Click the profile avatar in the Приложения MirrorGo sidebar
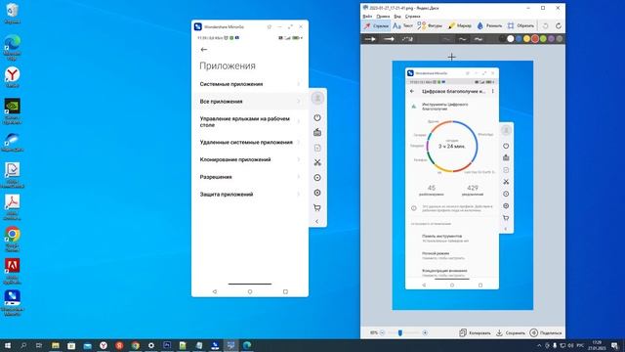The image size is (625, 352). tap(317, 98)
